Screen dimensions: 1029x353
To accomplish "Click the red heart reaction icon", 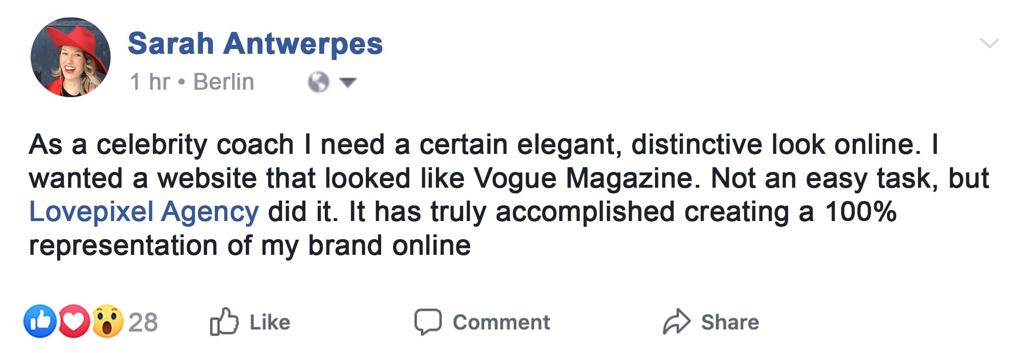I will (x=73, y=322).
